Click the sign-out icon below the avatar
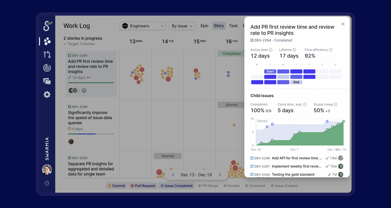 [47, 183]
